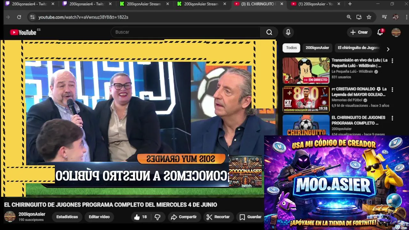The image size is (409, 230).
Task: Focus the Buscar search field
Action: pos(186,32)
